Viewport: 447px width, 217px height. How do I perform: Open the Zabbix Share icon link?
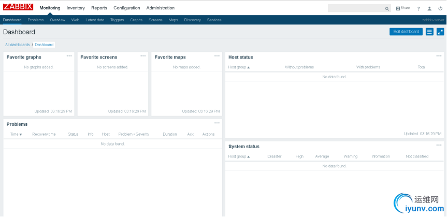tap(403, 8)
